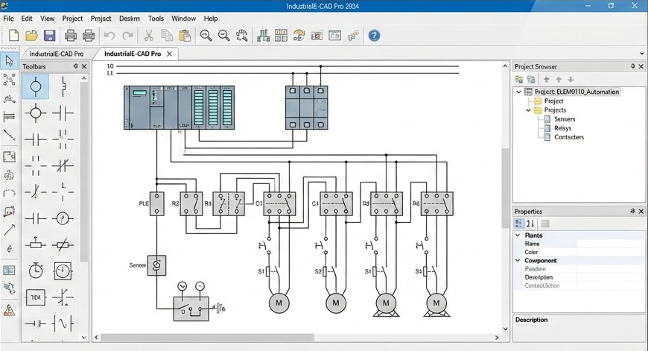
Task: Switch to the first IndustrialE-CAD Pro tab
Action: [x=56, y=54]
